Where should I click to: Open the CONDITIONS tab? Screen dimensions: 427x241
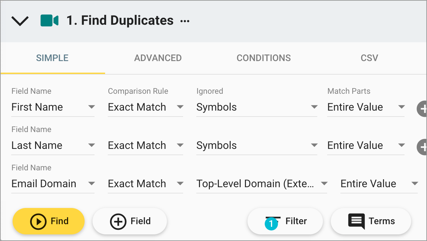pyautogui.click(x=263, y=58)
